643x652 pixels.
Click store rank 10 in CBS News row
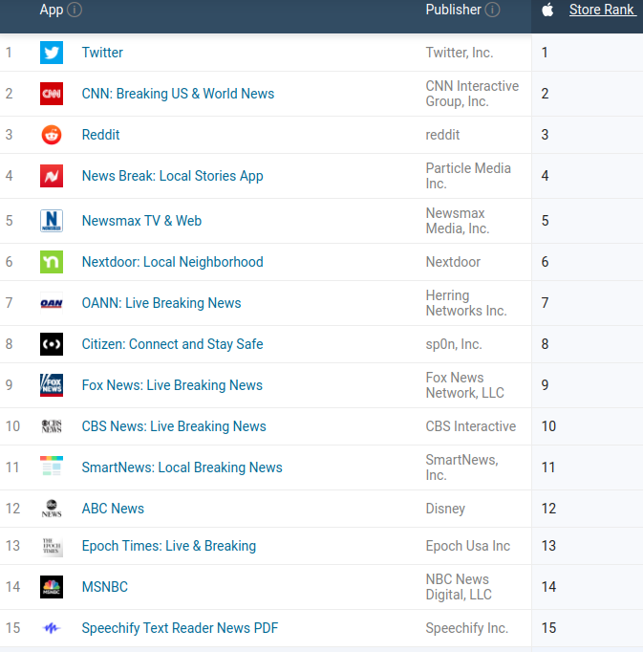pos(548,426)
